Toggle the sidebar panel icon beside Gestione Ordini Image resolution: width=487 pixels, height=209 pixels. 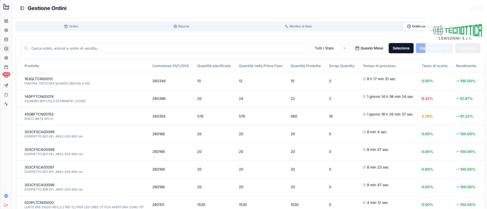tap(22, 9)
